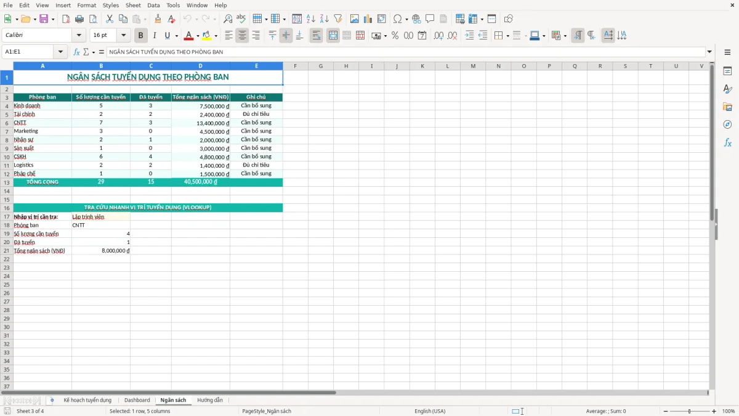Open the Font Size dropdown
Image resolution: width=739 pixels, height=416 pixels.
pos(124,36)
